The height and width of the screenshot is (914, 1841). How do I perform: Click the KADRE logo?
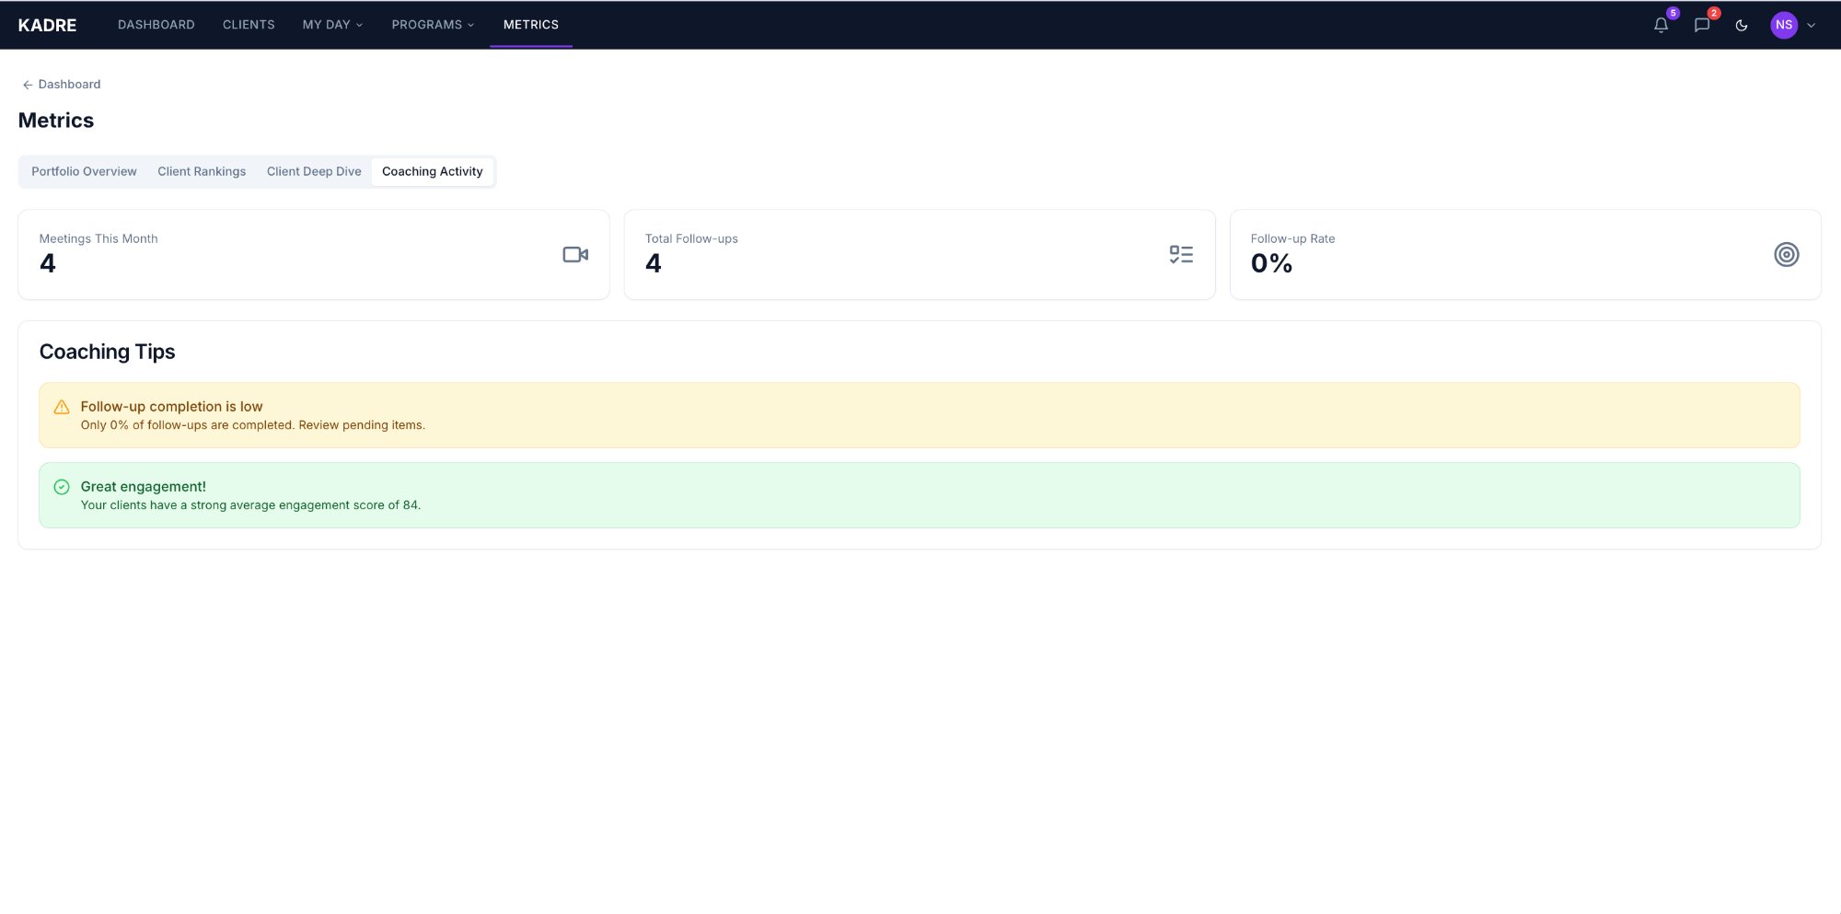(x=48, y=25)
